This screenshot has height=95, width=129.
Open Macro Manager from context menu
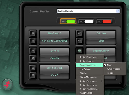tap(90, 77)
